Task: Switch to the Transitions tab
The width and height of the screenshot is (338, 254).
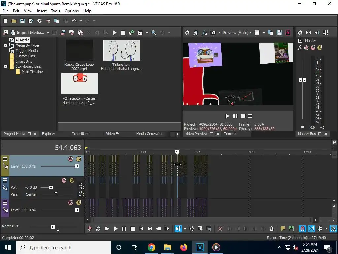Action: 81,134
